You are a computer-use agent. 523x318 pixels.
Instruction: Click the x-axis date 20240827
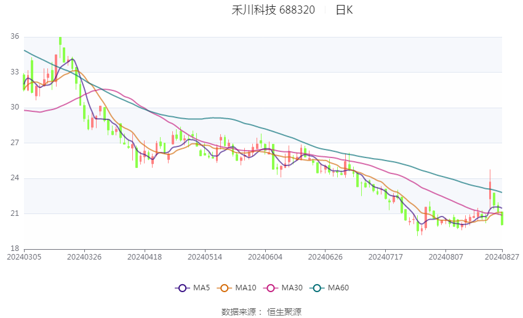pos(502,257)
